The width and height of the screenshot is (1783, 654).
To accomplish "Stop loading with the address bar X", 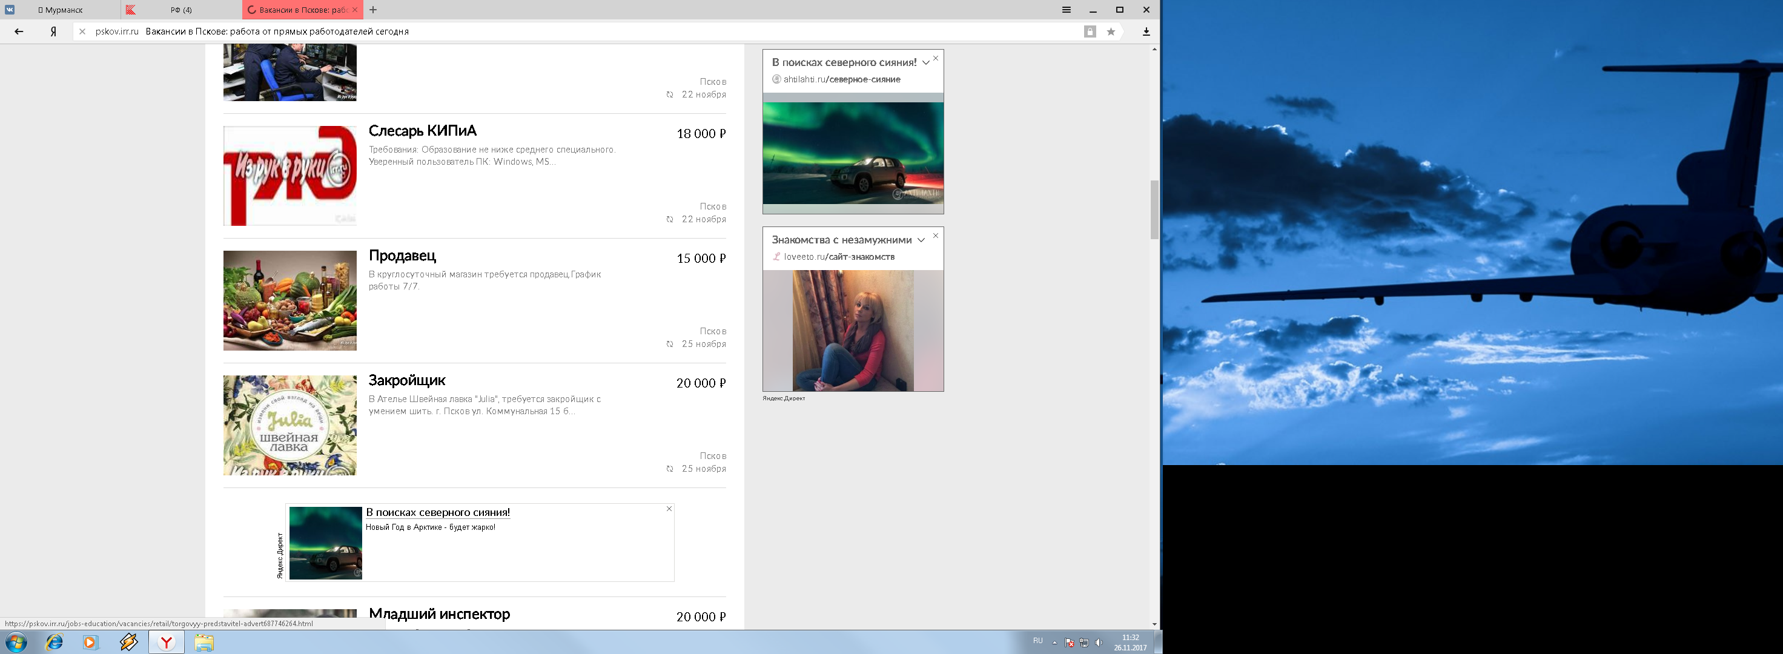I will click(x=82, y=31).
